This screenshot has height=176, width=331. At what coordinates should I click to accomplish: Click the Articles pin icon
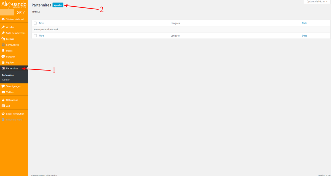tap(3, 27)
